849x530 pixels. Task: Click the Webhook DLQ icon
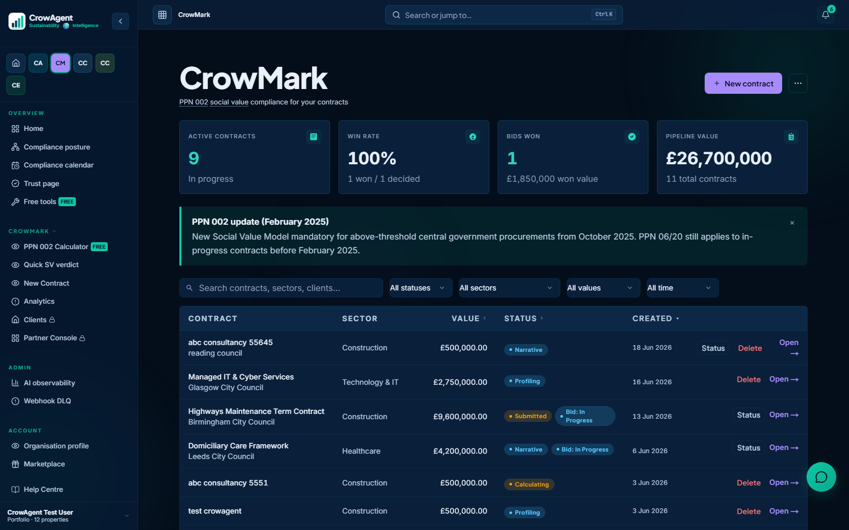pos(15,401)
